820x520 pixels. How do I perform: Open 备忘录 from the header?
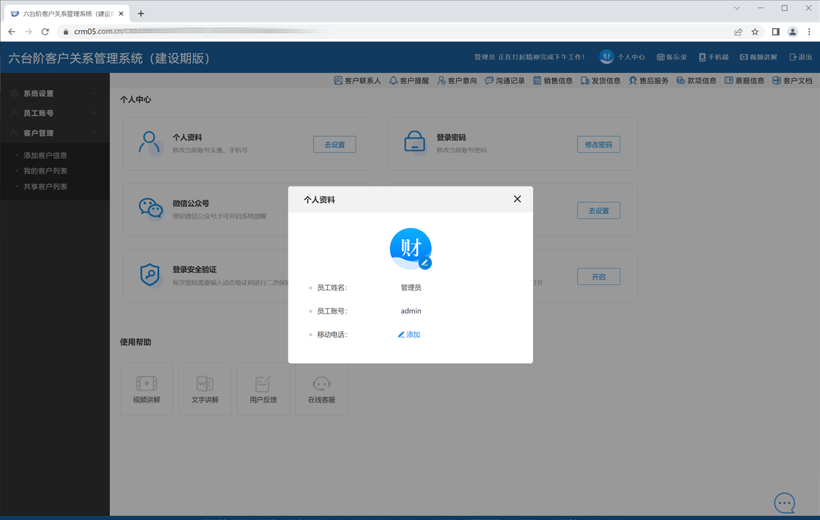672,57
